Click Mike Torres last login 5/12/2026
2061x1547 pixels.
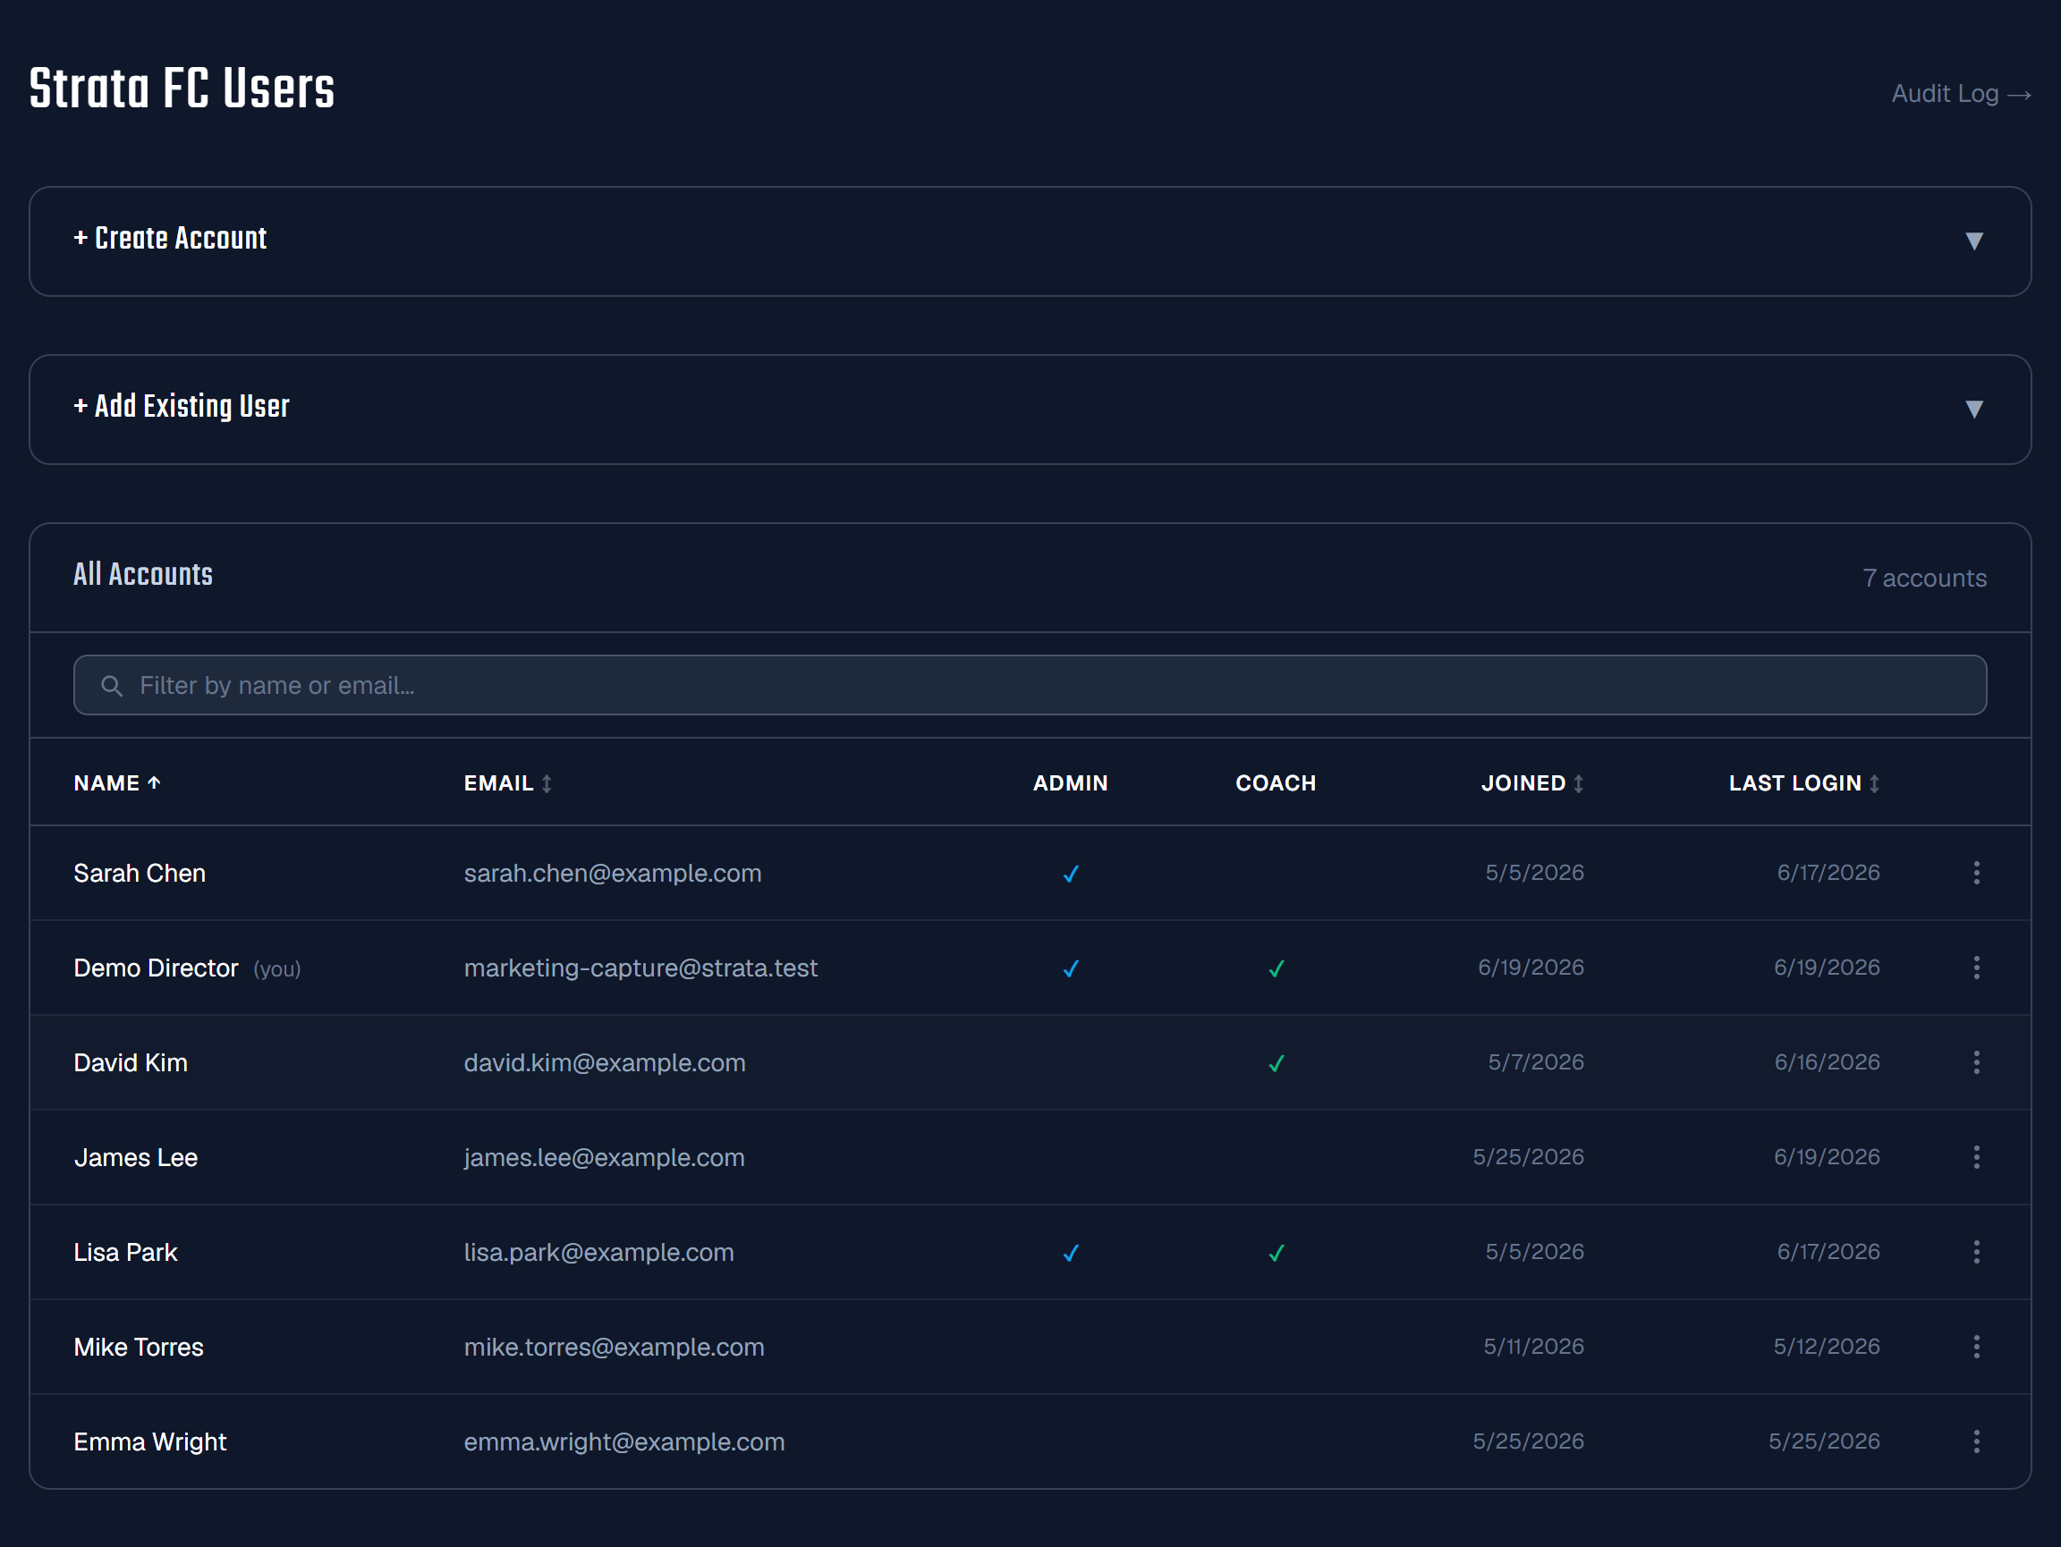click(x=1827, y=1347)
